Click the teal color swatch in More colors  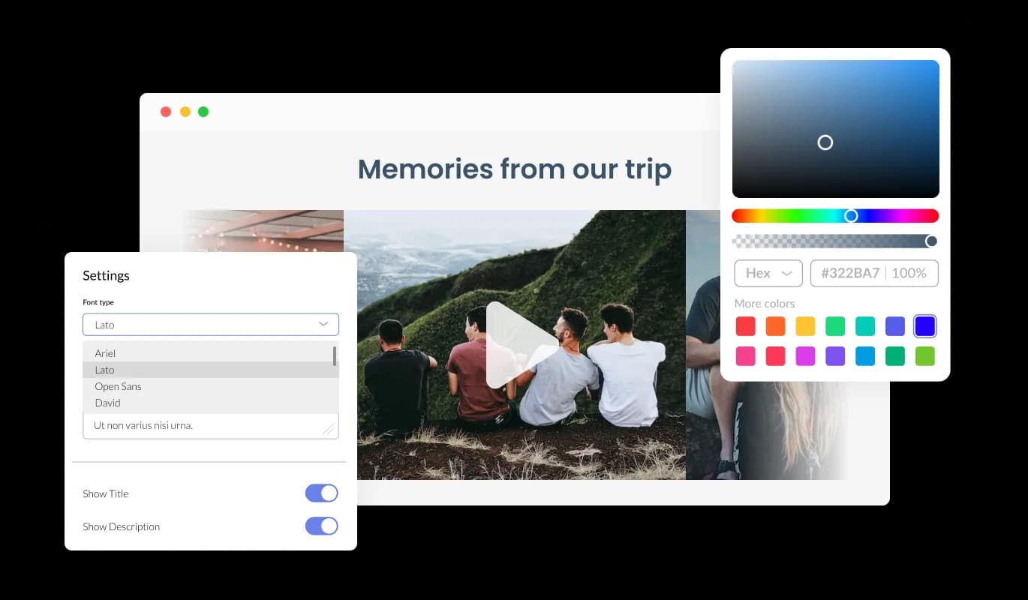(864, 325)
